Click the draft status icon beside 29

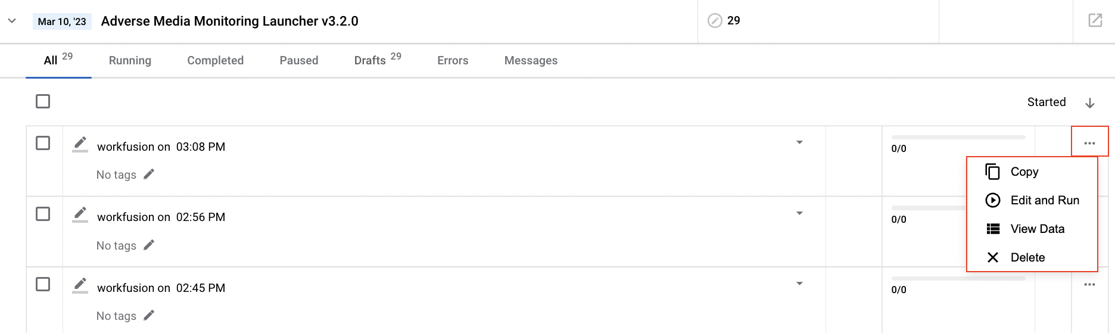coord(715,21)
